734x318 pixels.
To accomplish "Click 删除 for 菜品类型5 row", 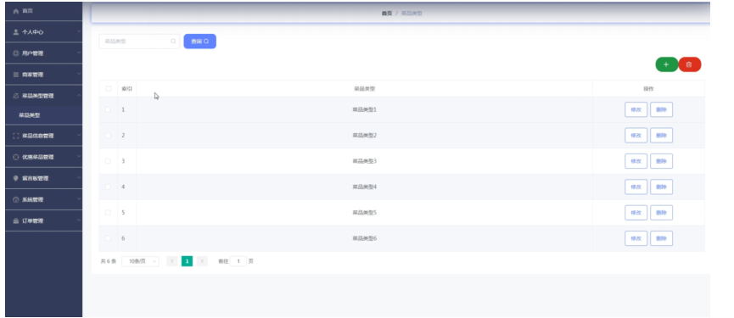I will pyautogui.click(x=661, y=212).
